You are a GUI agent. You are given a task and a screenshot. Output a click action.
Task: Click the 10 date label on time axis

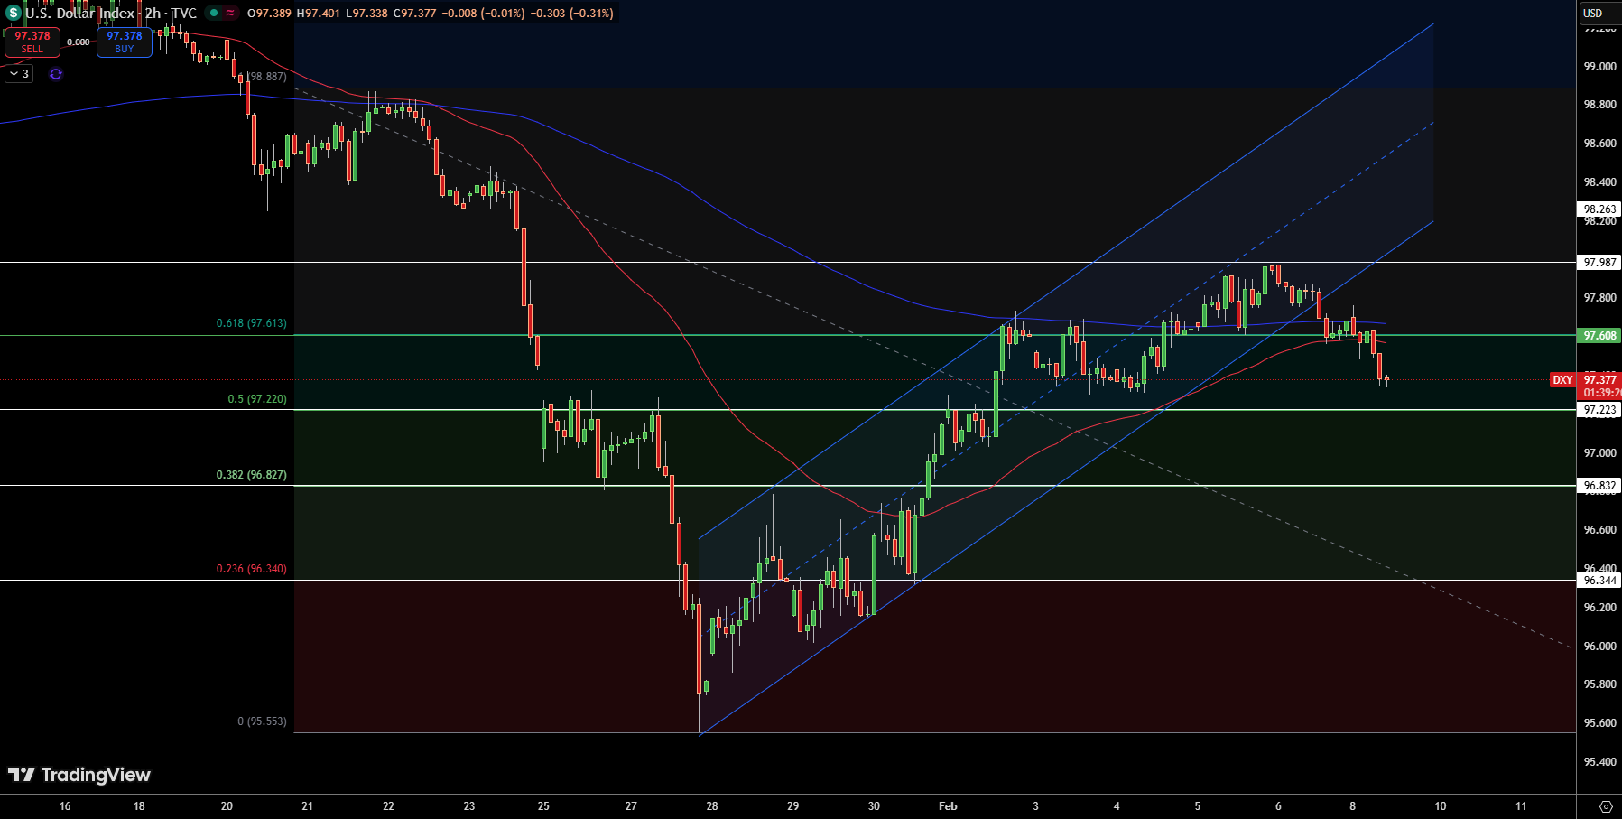coord(1441,805)
